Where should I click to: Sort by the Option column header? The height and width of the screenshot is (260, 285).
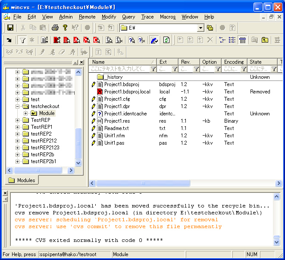[210, 62]
